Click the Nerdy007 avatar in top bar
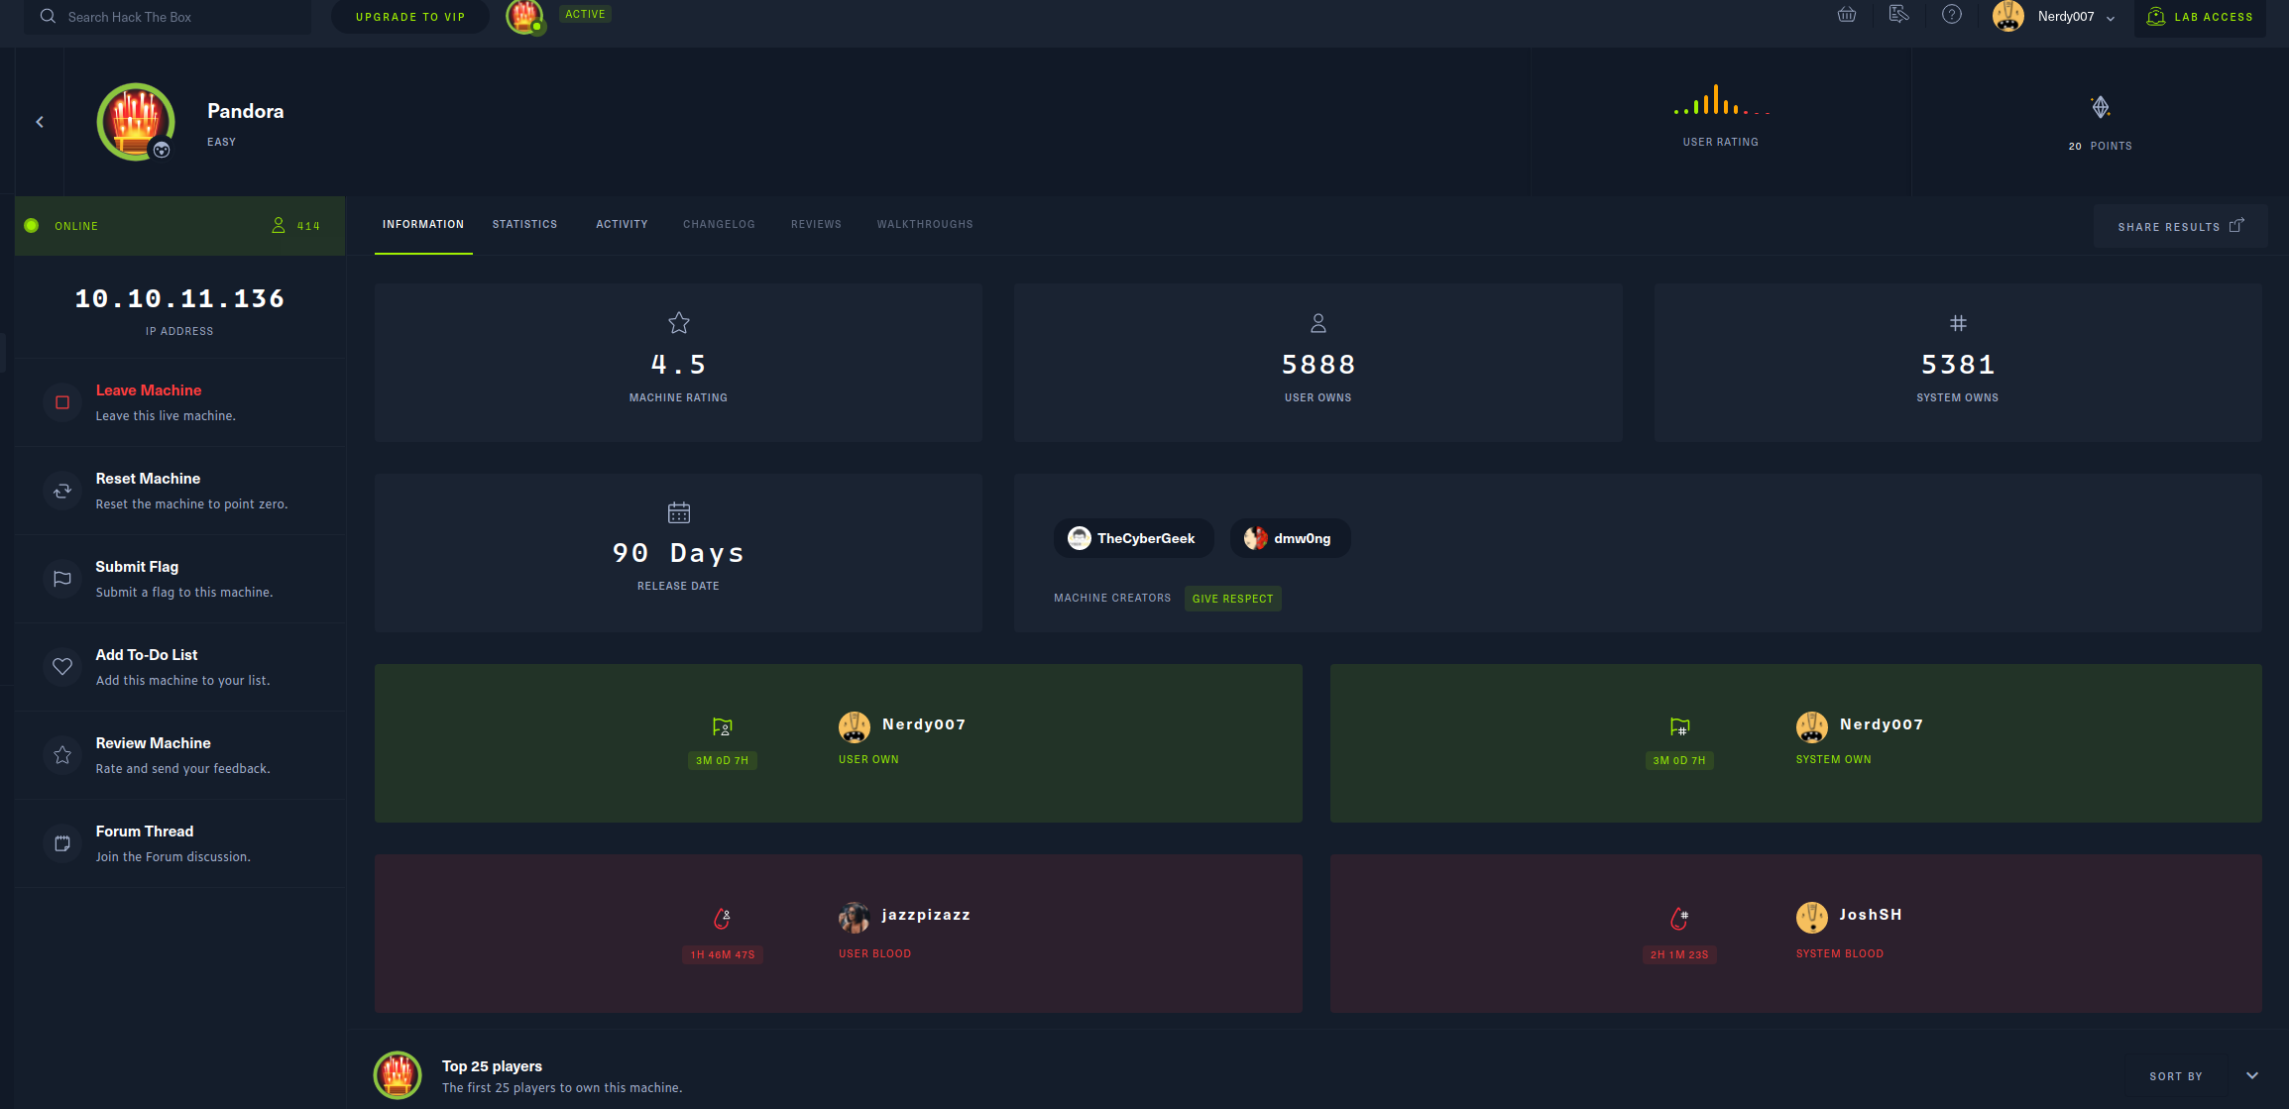2289x1109 pixels. point(2008,16)
